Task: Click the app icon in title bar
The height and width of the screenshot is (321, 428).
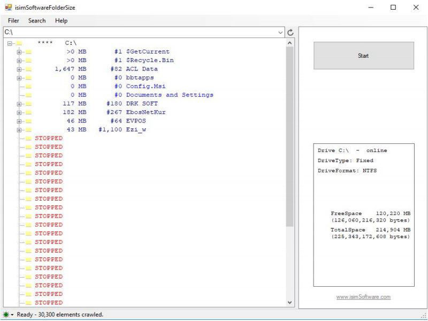Action: tap(9, 7)
